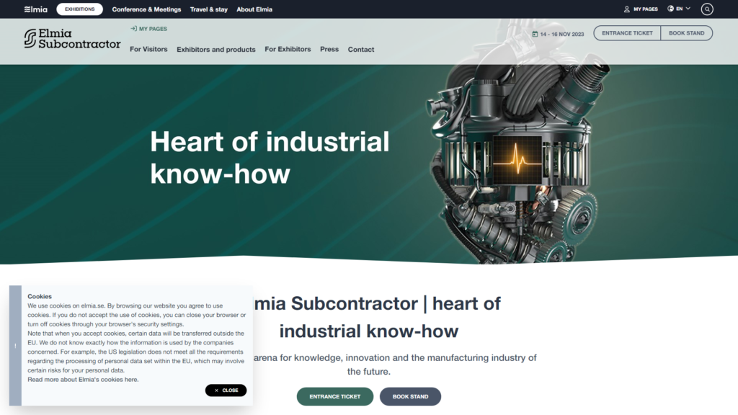738x415 pixels.
Task: Click the globe language icon
Action: tap(670, 9)
